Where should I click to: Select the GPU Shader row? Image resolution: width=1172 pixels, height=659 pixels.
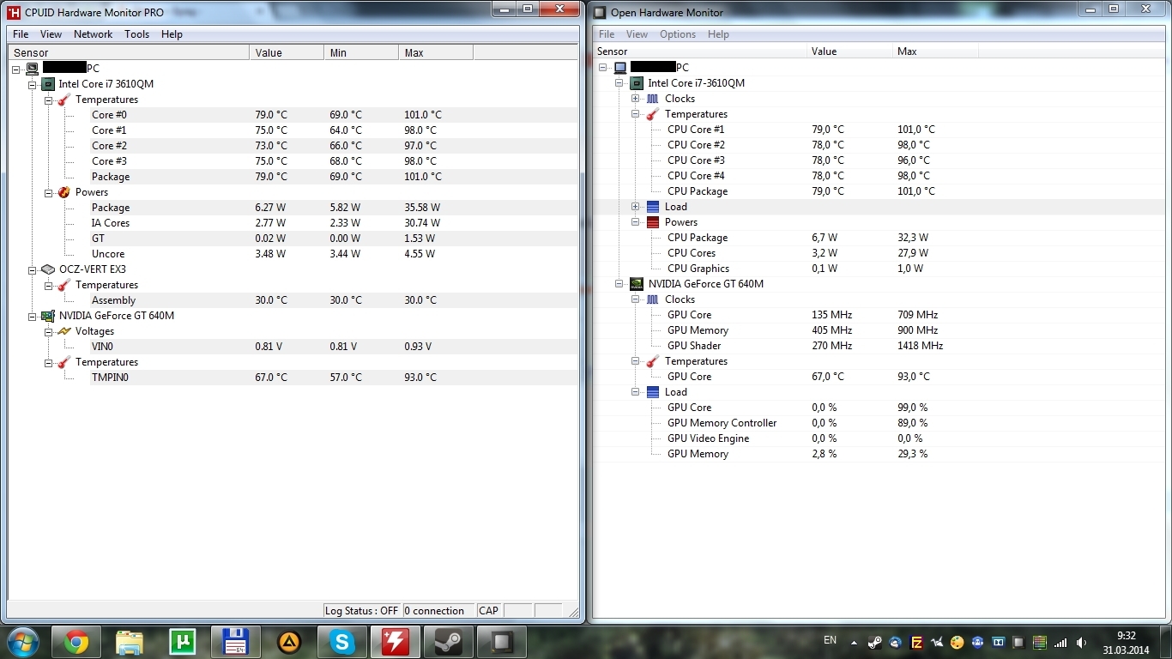point(879,346)
